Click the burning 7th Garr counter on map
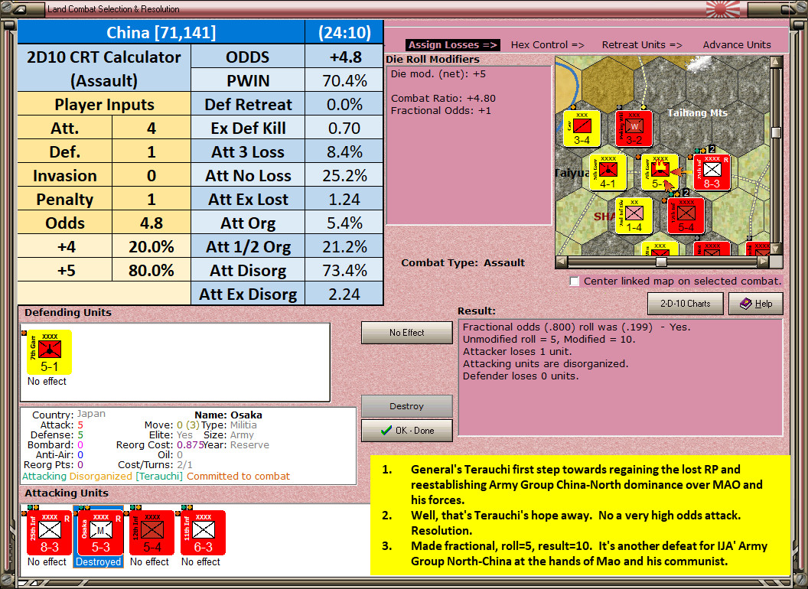The height and width of the screenshot is (589, 808). (660, 173)
